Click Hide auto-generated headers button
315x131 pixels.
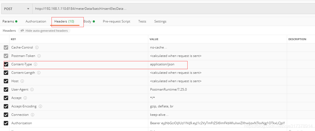(x=44, y=31)
